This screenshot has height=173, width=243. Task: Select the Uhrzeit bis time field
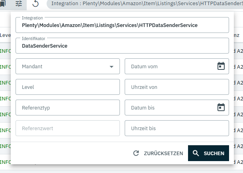176,128
